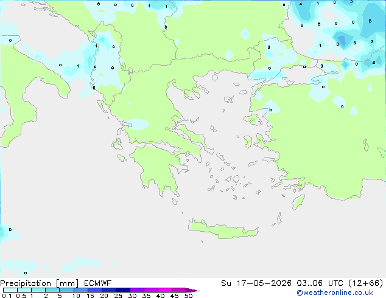Click the "15" legend scale label
The height and width of the screenshot is (298, 386).
(x=90, y=296)
